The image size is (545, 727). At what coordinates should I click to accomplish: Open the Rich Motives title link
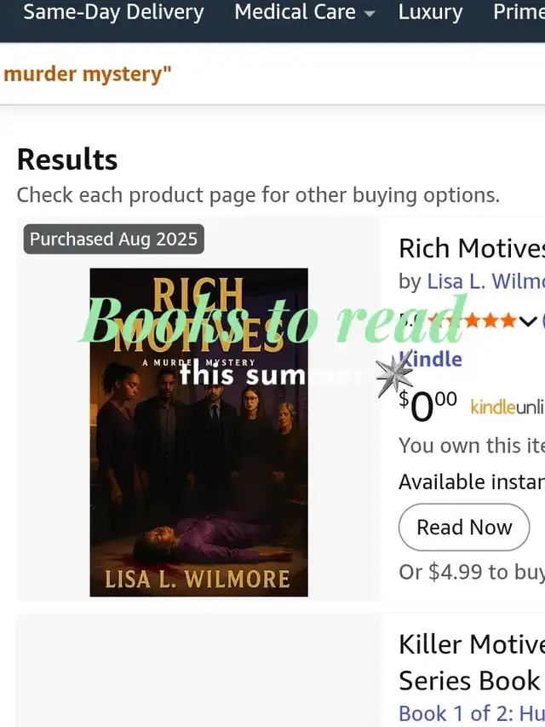(471, 248)
